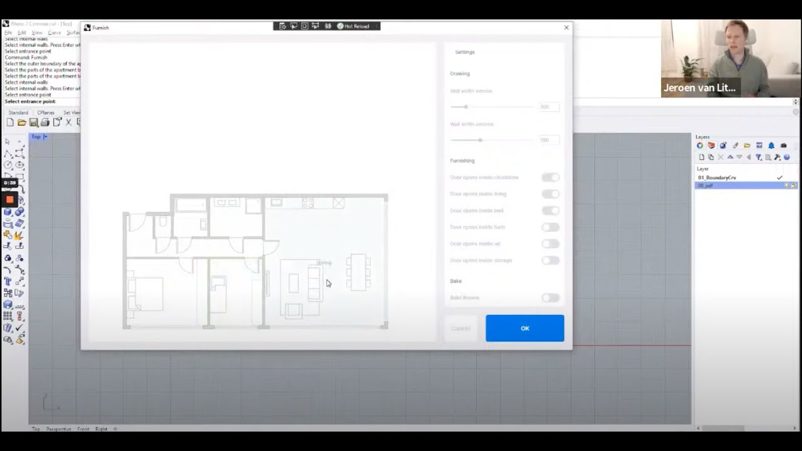Select the 00_pdf layer row
This screenshot has height=451, width=802.
coord(746,186)
